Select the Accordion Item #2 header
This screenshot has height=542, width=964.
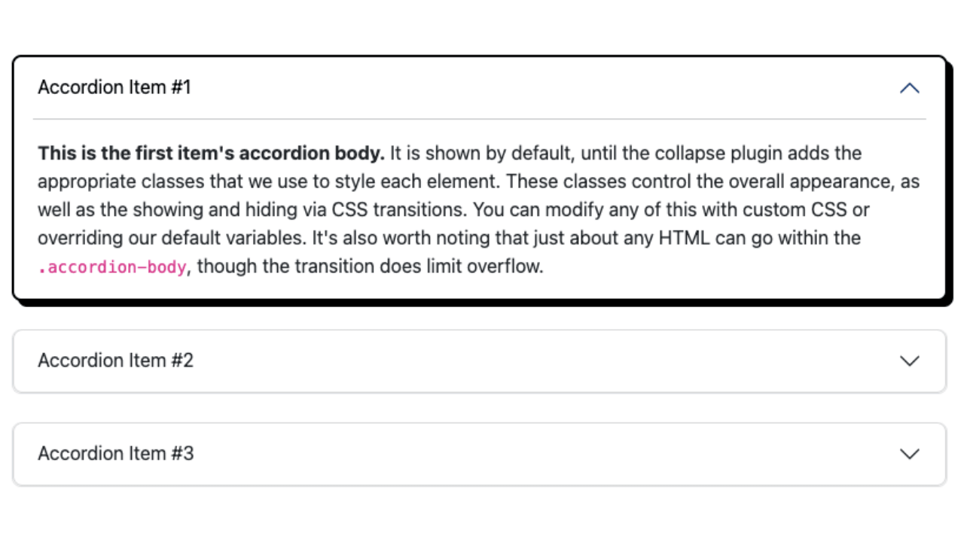[482, 361]
